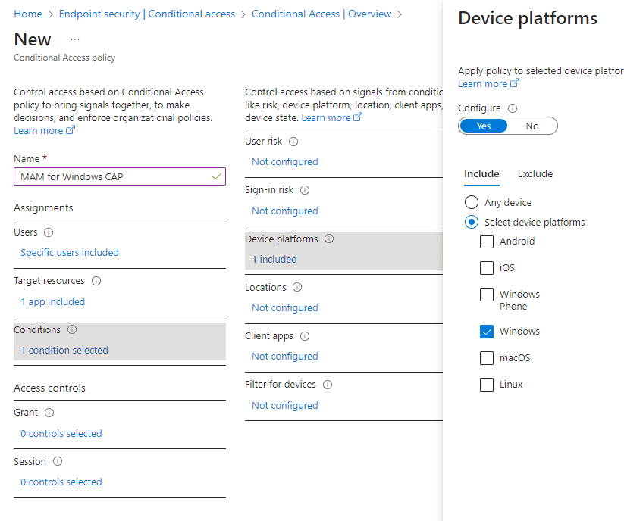Select the Include tab
Screen dimensions: 624x521
481,174
